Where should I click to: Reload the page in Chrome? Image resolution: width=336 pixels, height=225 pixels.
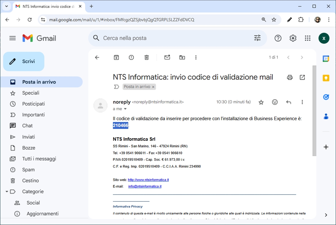pos(29,20)
